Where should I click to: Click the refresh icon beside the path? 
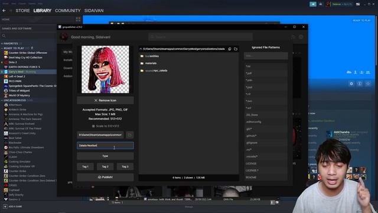[x=230, y=49]
